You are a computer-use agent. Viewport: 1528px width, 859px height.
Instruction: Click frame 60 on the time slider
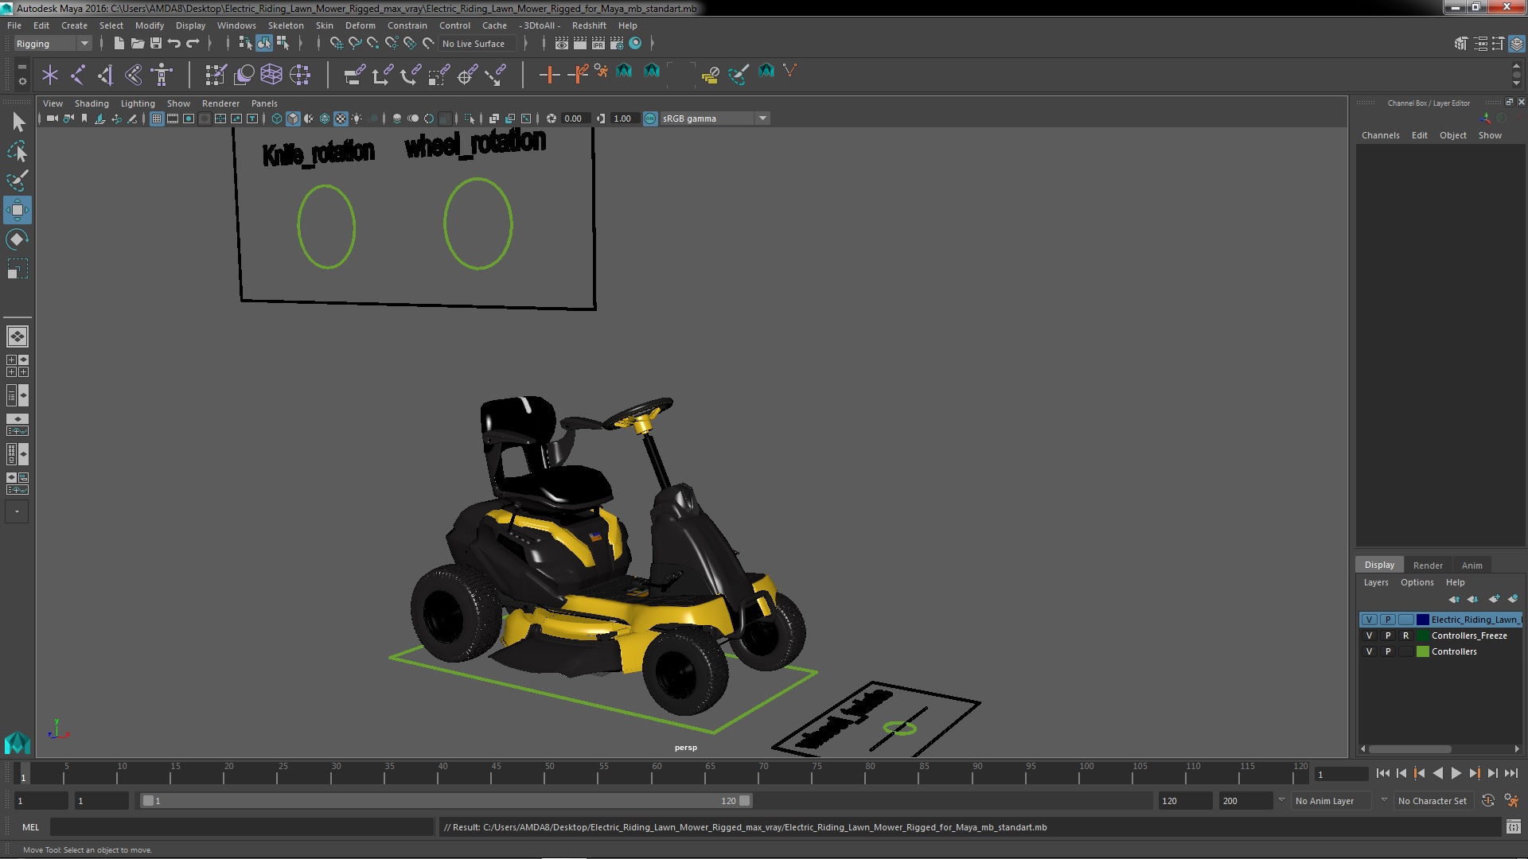[x=657, y=773]
